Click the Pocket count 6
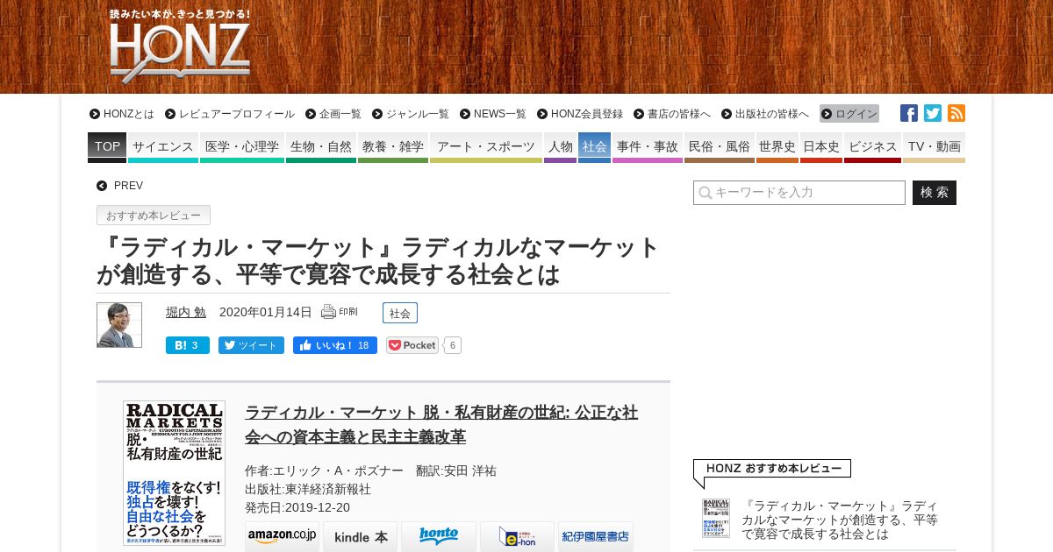 452,345
